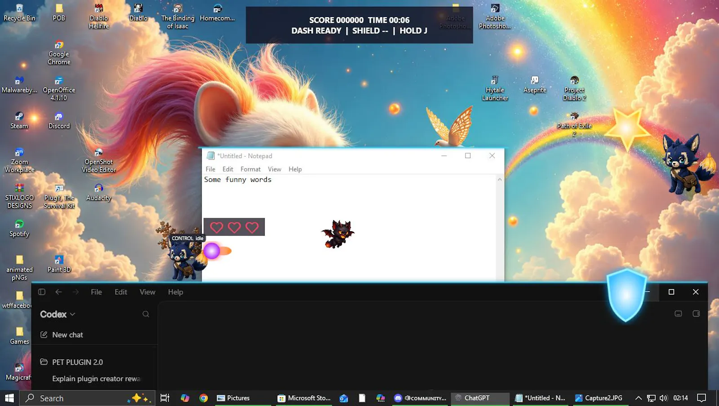This screenshot has width=719, height=406.
Task: Open the Recycle Bin desktop icon
Action: coord(19,13)
